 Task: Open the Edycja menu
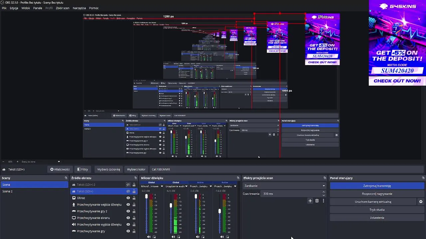(x=14, y=8)
